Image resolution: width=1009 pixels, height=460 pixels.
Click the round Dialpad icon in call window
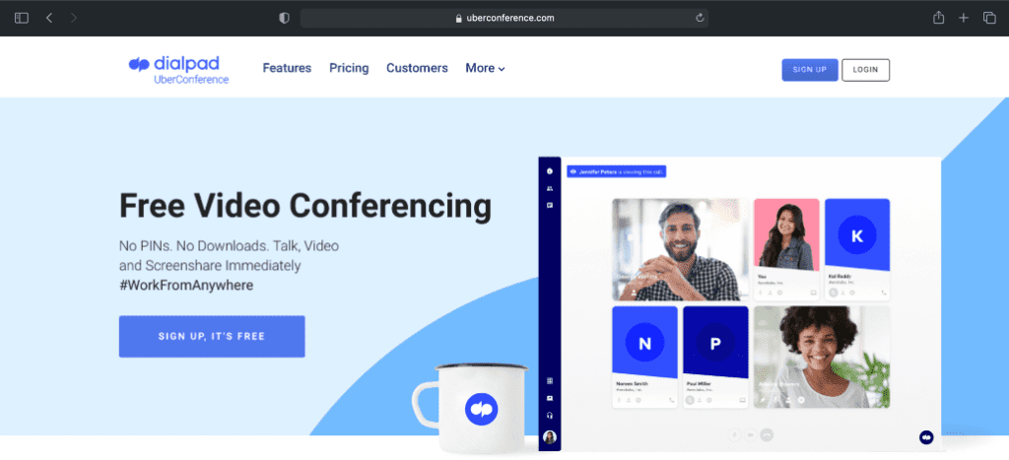(x=926, y=436)
